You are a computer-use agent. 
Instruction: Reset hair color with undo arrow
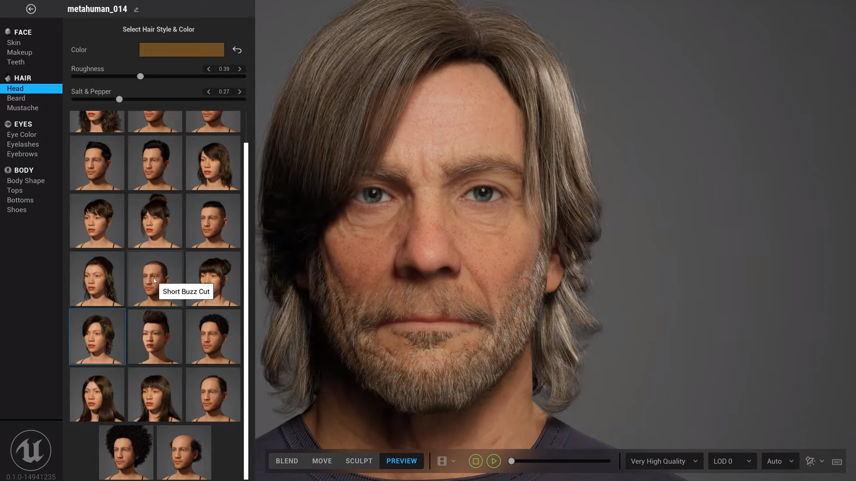point(237,50)
